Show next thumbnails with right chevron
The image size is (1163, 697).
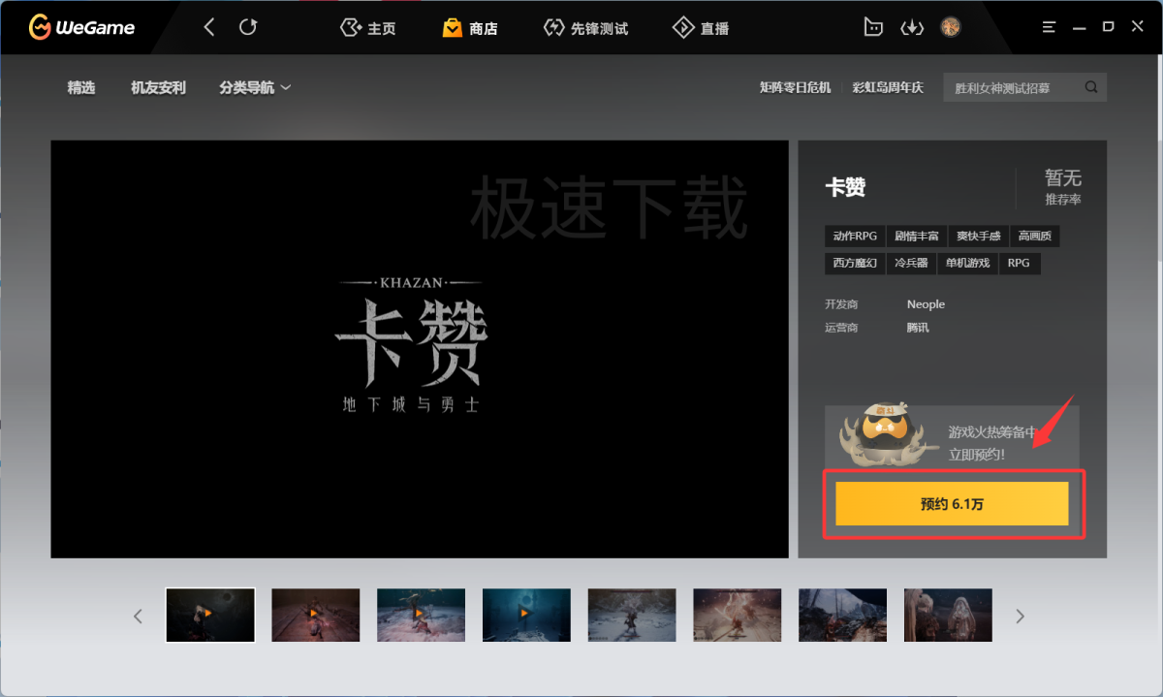point(1020,616)
